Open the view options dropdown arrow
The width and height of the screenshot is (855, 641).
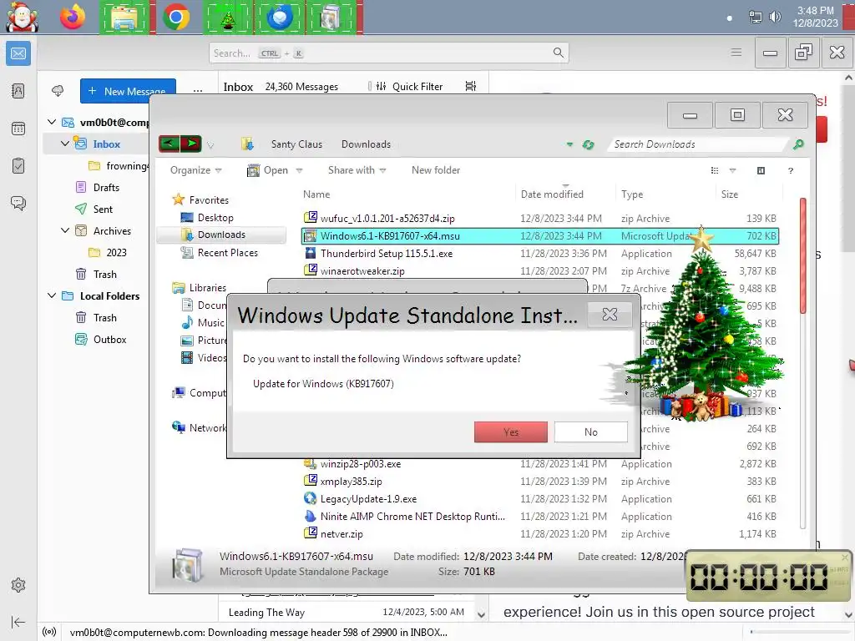(x=732, y=170)
